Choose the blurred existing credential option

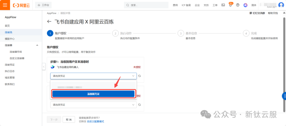pyautogui.click(x=93, y=85)
